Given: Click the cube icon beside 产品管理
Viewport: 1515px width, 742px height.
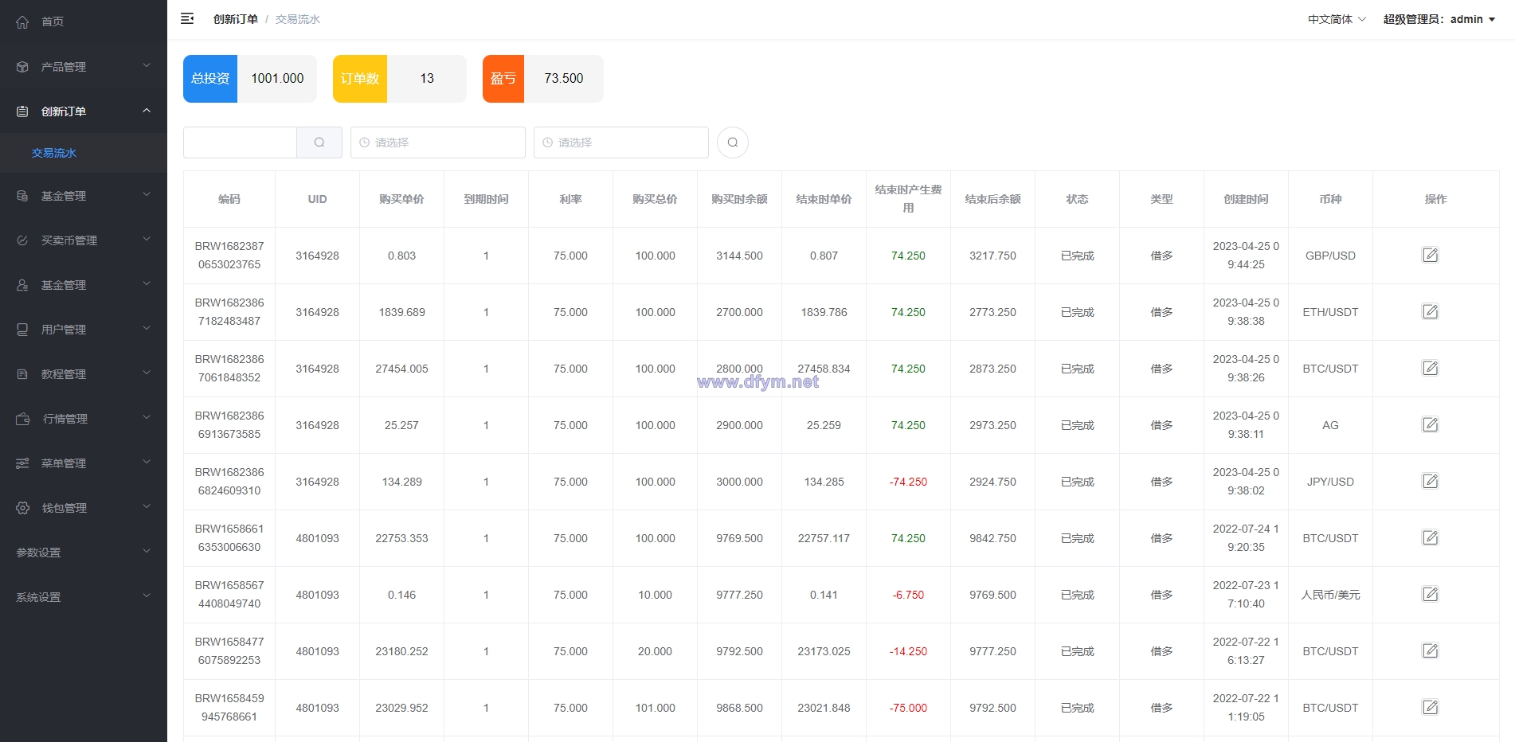Looking at the screenshot, I should (22, 67).
